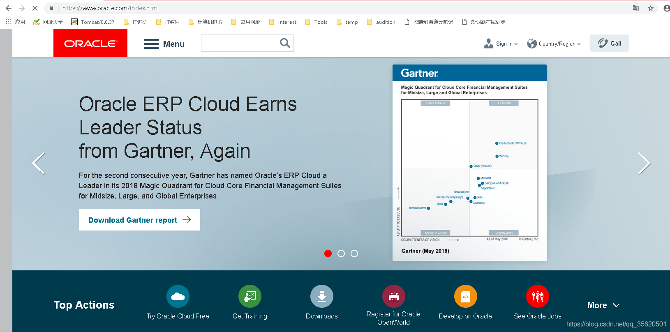Click the Gartner Magic Quadrant image
670x332 pixels.
click(x=469, y=163)
